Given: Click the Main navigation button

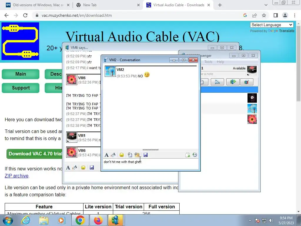Looking at the screenshot, I should 21,74.
